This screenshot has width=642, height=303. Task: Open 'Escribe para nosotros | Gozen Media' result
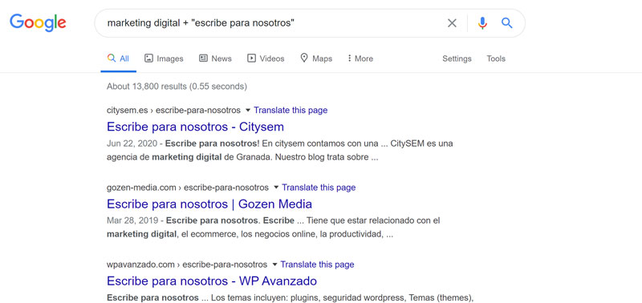tap(209, 204)
